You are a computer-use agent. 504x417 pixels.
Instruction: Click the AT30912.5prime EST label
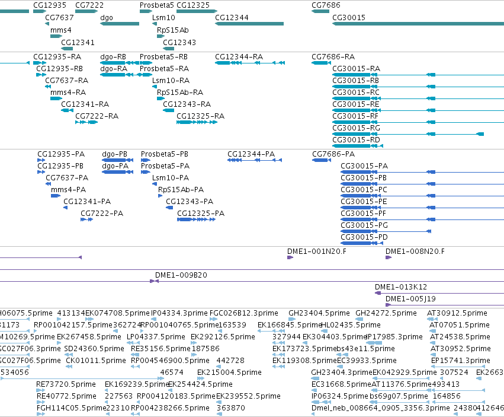pos(457,313)
